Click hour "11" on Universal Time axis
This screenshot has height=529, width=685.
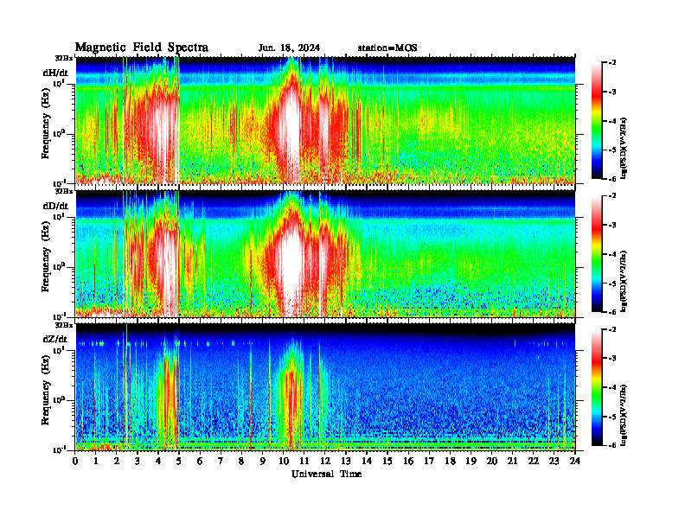coord(304,462)
